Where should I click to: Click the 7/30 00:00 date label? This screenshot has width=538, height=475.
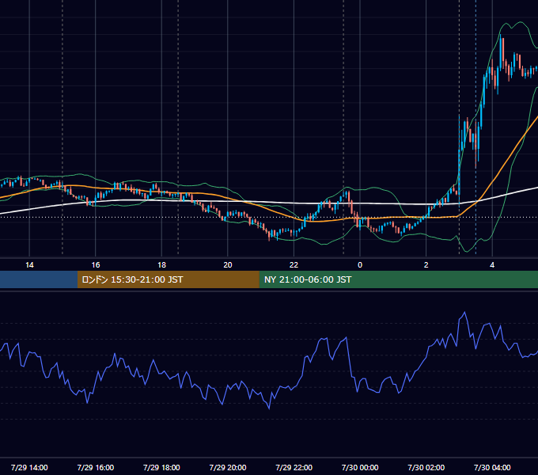point(360,467)
